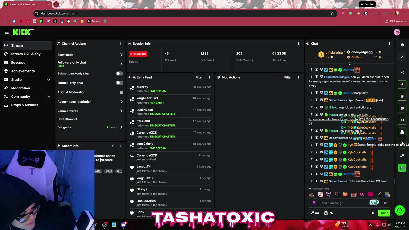Open the emoji picker in chat input

[x=385, y=203]
